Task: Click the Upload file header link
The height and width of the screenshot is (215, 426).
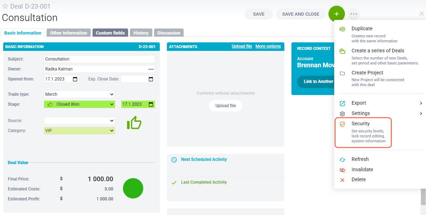Action: click(x=242, y=46)
